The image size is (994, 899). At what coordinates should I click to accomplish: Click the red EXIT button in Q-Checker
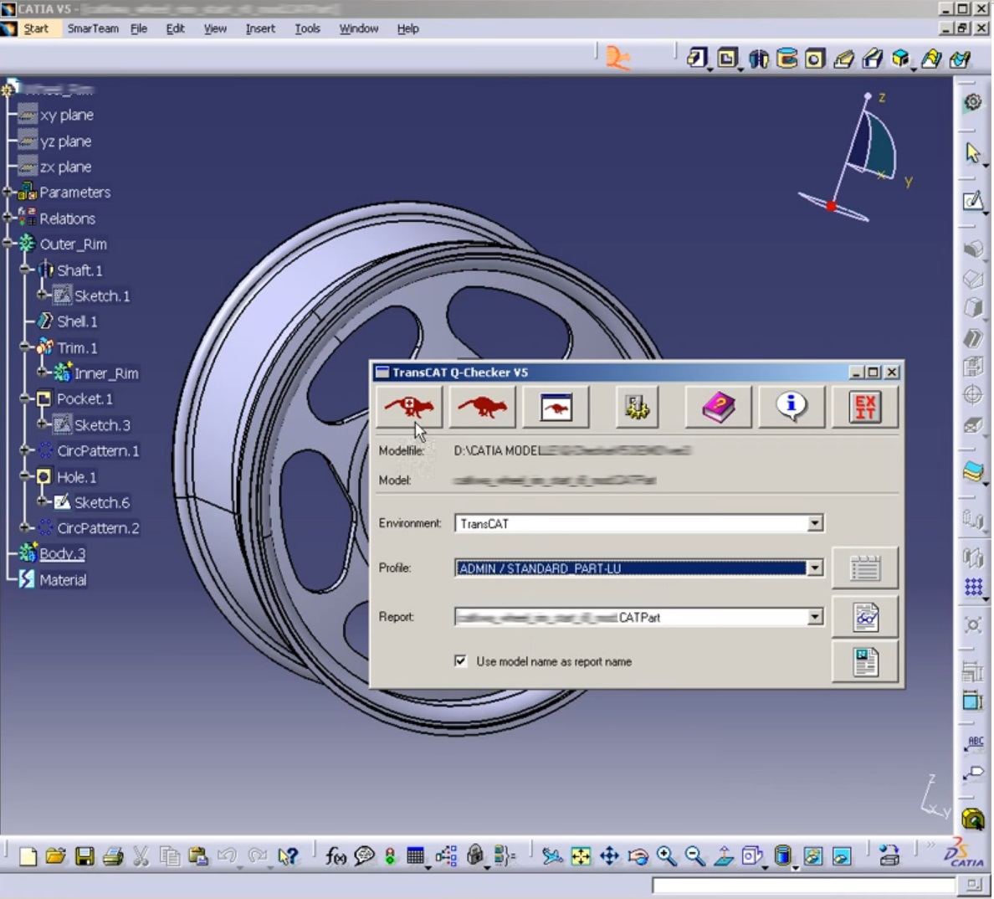click(864, 407)
